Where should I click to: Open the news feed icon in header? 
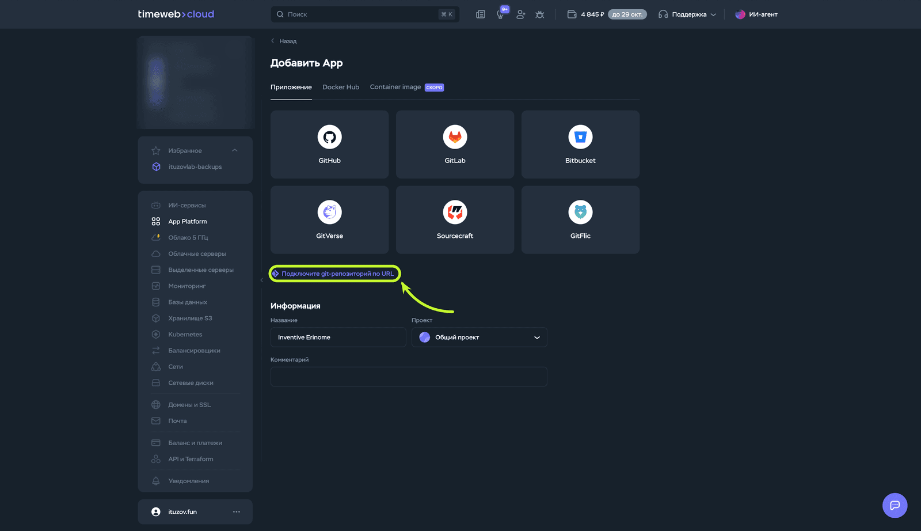click(481, 14)
